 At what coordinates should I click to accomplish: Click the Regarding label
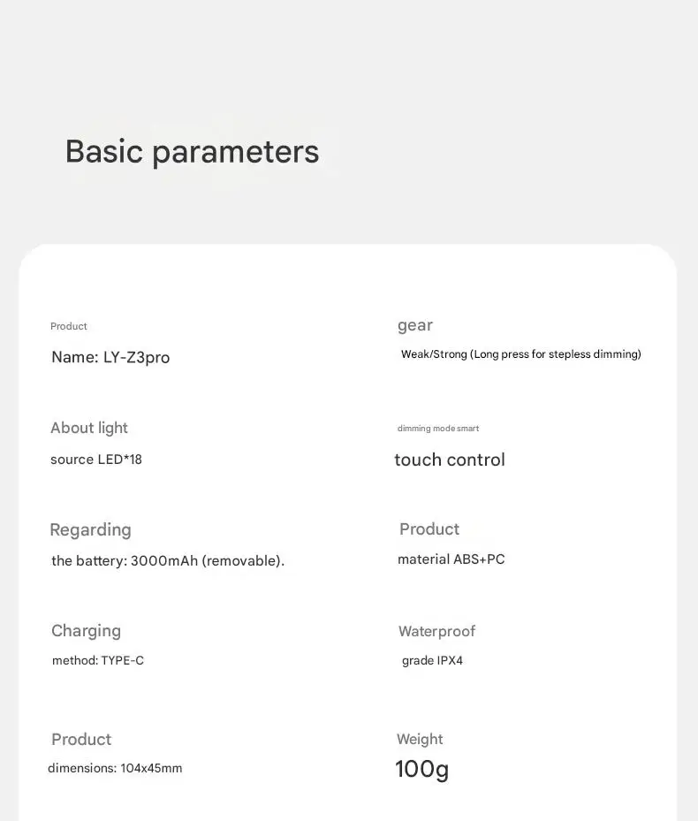[x=91, y=530]
